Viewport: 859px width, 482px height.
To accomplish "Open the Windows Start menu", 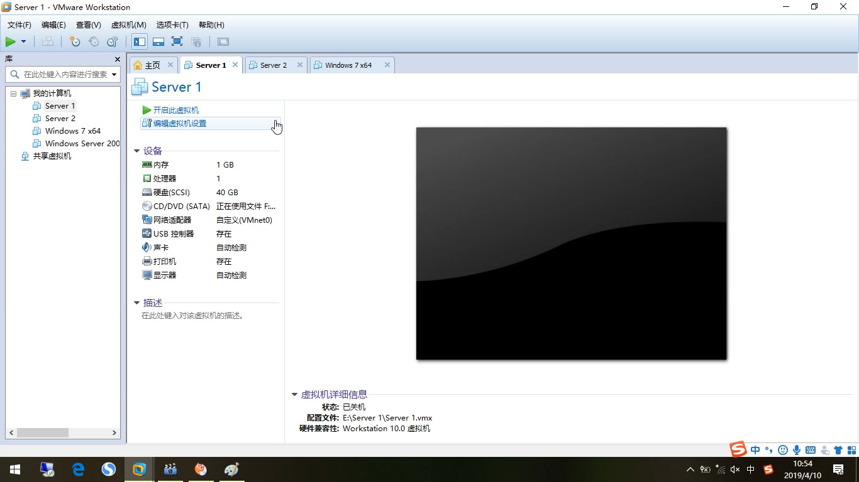I will pos(15,469).
